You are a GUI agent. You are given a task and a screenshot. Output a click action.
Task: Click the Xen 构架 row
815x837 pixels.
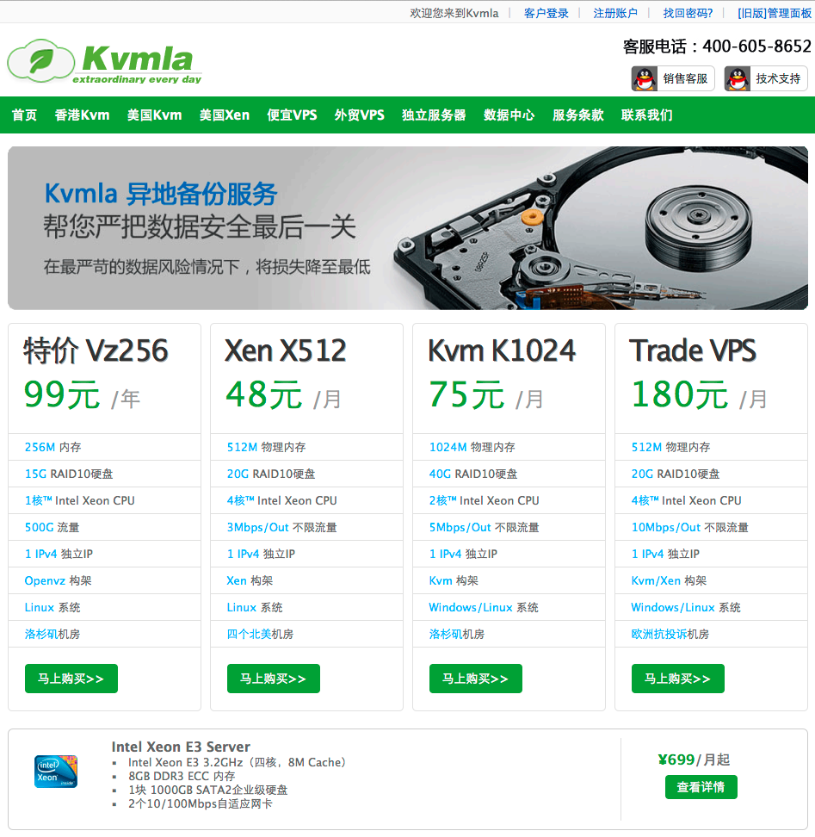[x=306, y=580]
